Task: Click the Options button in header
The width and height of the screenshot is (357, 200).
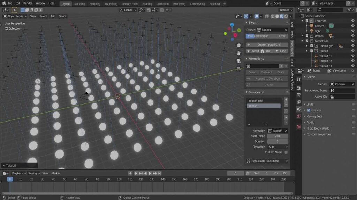Action: point(286,10)
